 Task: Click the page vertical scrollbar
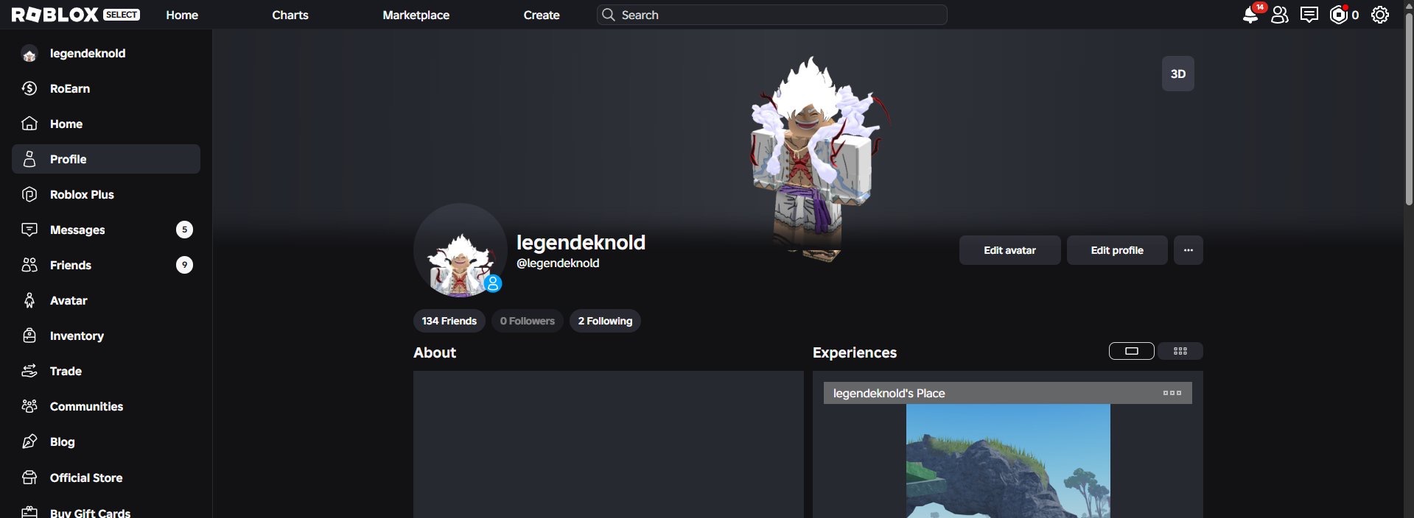pyautogui.click(x=1409, y=110)
